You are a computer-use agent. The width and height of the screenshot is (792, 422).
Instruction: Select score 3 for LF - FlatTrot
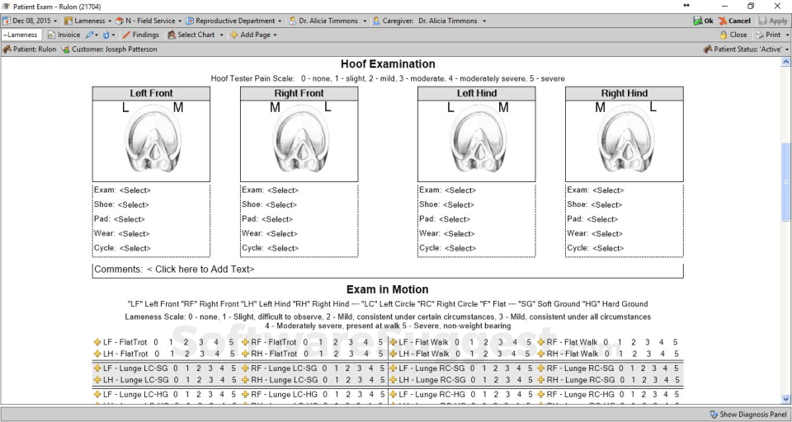[201, 342]
